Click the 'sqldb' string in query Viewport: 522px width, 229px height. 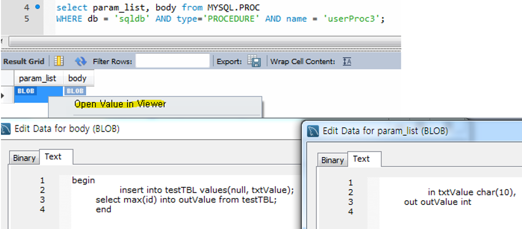pyautogui.click(x=132, y=19)
